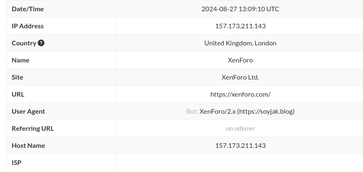Click the Name value XenForo
Image resolution: width=363 pixels, height=172 pixels.
click(240, 60)
